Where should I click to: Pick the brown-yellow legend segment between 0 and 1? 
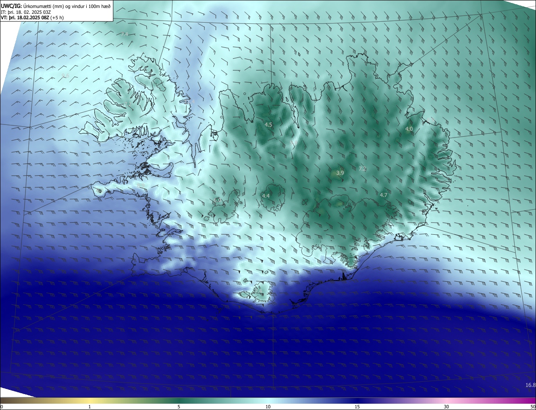[x=45, y=400]
